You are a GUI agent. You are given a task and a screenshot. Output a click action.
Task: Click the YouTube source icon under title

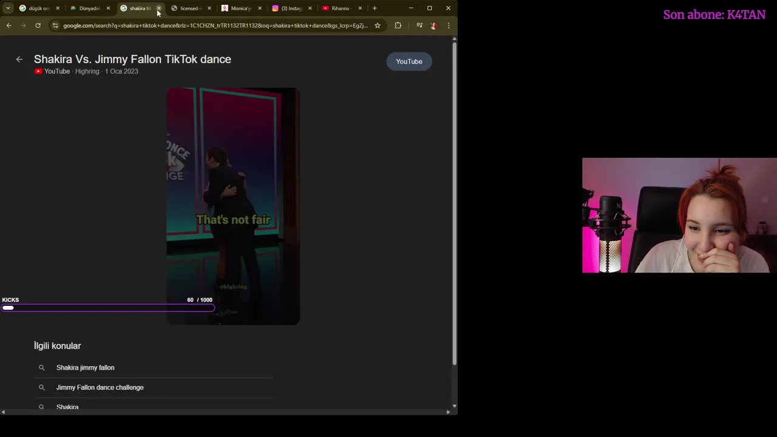(38, 72)
